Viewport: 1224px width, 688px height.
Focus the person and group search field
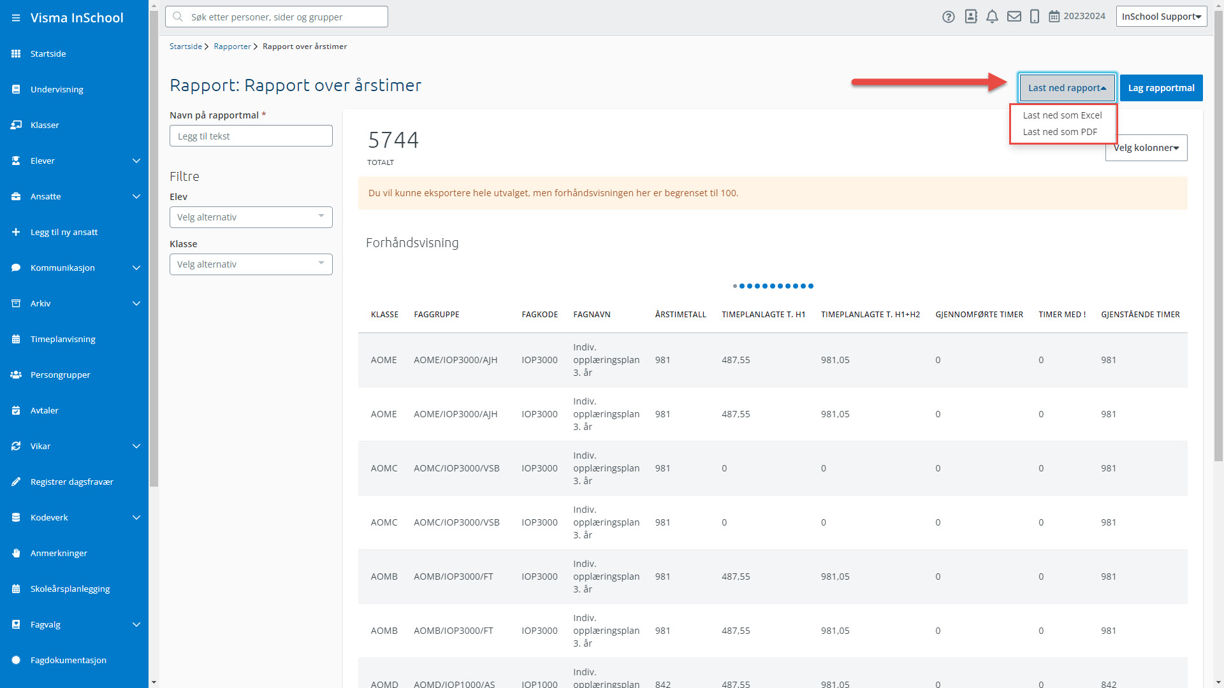click(x=277, y=17)
